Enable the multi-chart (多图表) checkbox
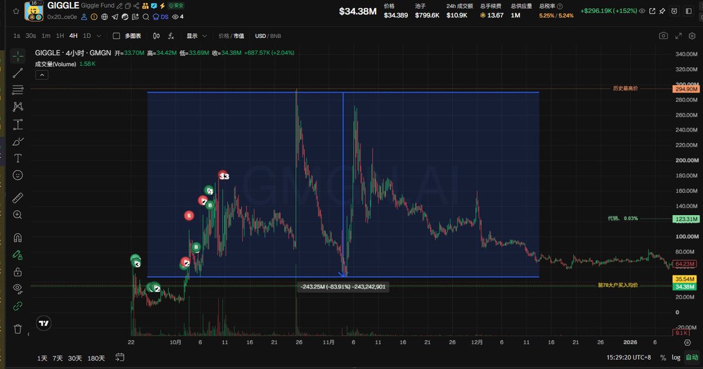The image size is (703, 369). pyautogui.click(x=116, y=36)
